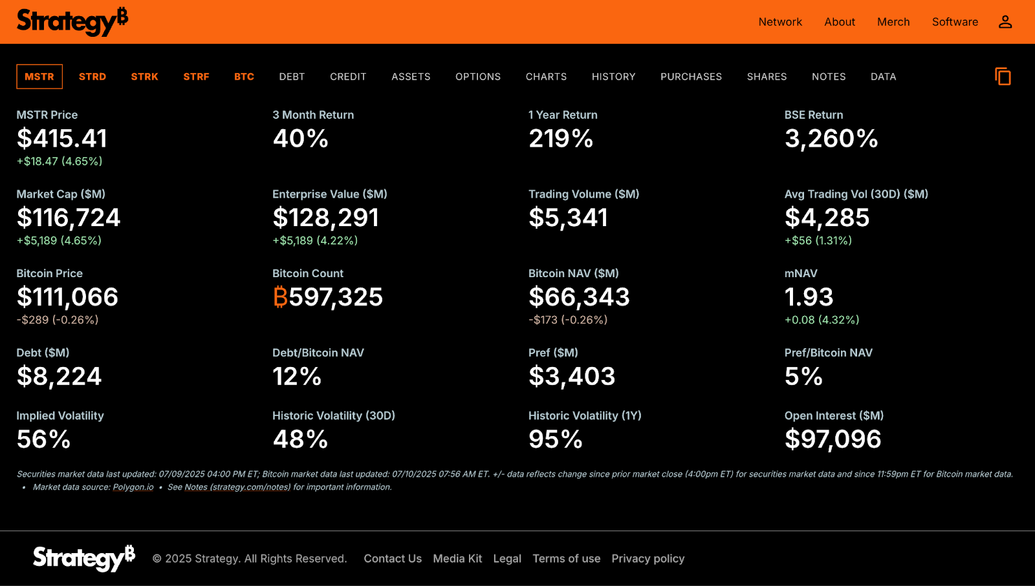The height and width of the screenshot is (586, 1035).
Task: Click the copy data icon
Action: (1003, 76)
